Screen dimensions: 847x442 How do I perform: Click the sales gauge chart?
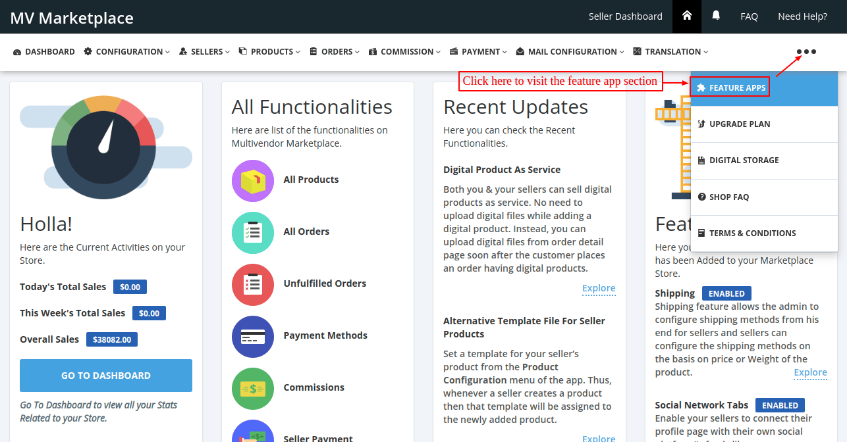[x=103, y=146]
